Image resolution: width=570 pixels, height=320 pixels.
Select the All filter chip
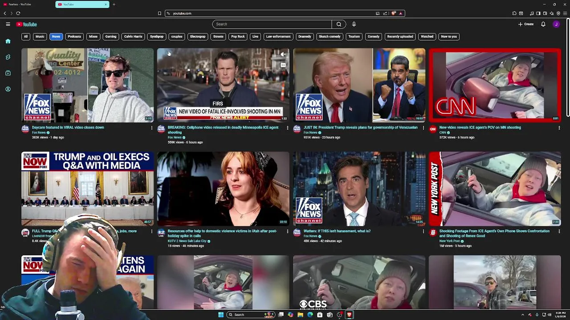tap(26, 36)
